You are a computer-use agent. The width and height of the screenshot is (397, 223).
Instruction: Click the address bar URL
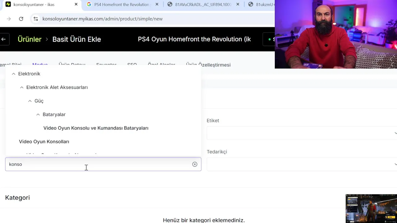(x=102, y=19)
